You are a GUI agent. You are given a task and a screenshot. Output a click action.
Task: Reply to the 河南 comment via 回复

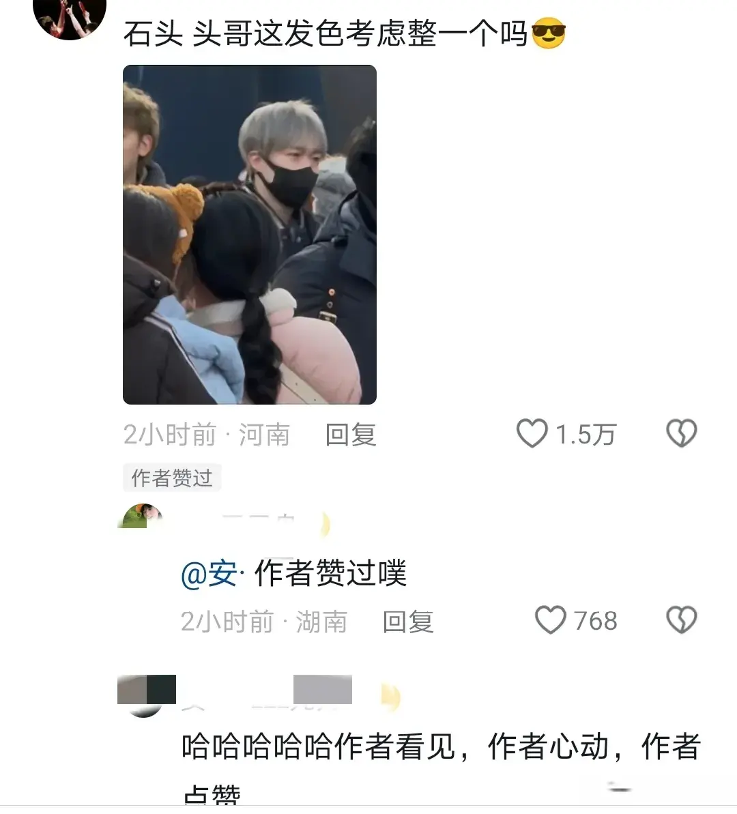[x=351, y=435]
